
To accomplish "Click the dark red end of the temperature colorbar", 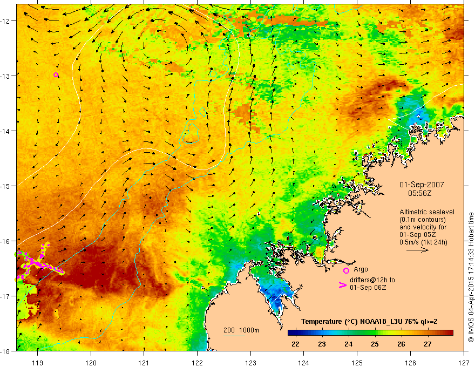I will click(449, 333).
